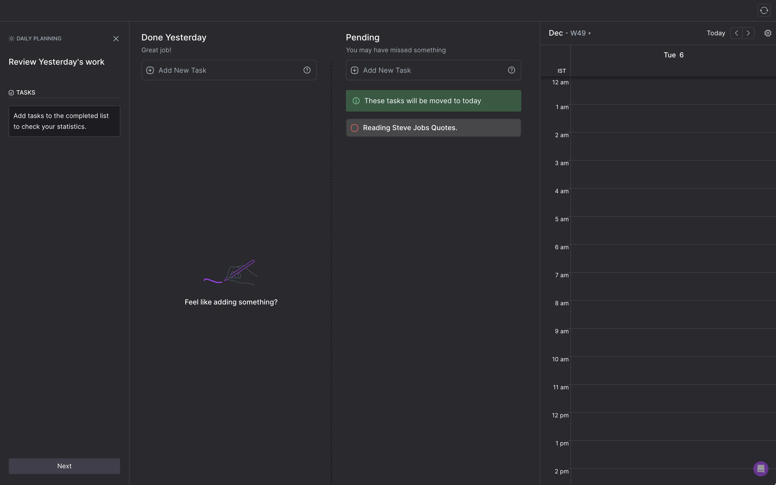The height and width of the screenshot is (485, 776).
Task: Click the Pending column heading
Action: pyautogui.click(x=363, y=37)
